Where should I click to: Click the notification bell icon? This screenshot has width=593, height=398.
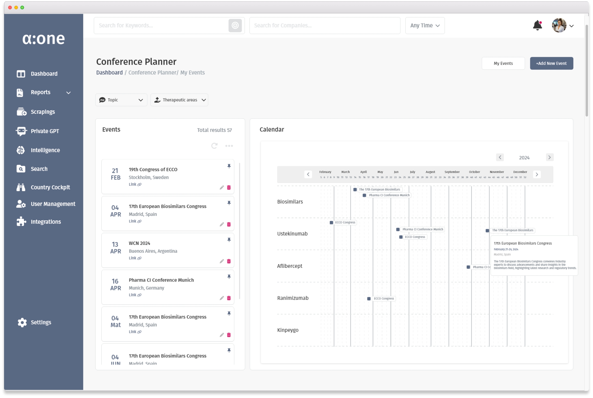537,26
